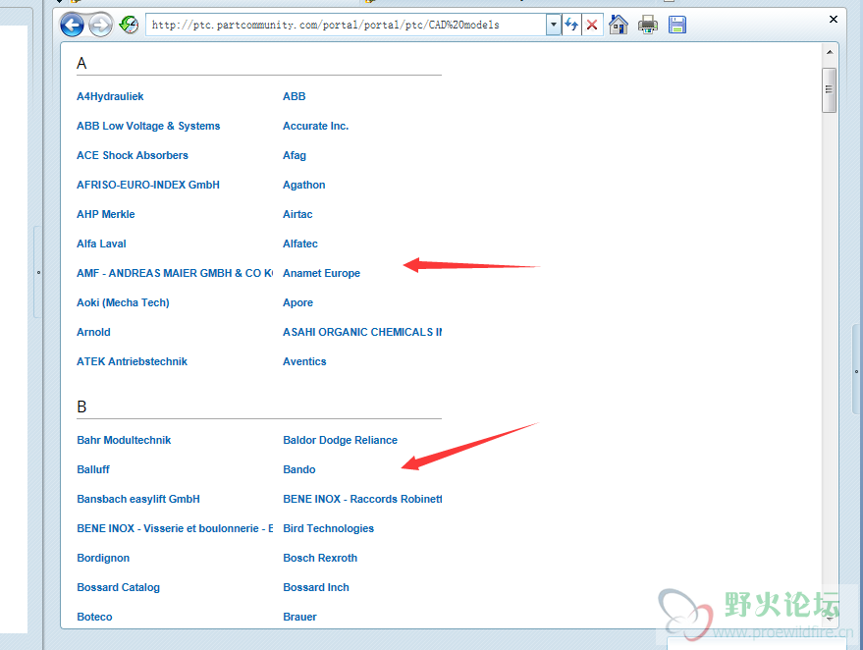Open the A4Hydrauliek catalog link
863x650 pixels.
click(110, 96)
